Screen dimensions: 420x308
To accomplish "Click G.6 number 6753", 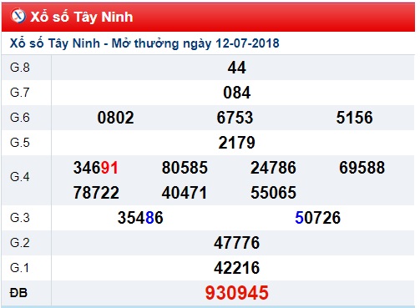I will (x=235, y=118).
